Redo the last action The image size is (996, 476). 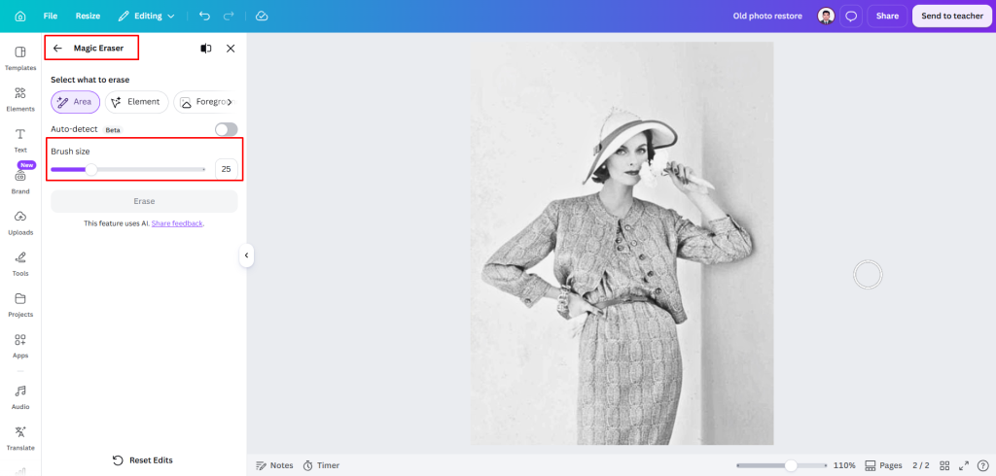(229, 16)
